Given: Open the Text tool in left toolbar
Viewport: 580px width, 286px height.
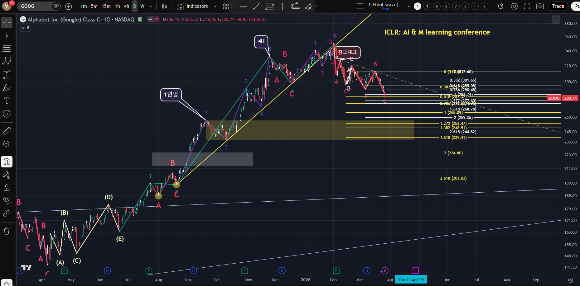Looking at the screenshot, I should click(7, 101).
